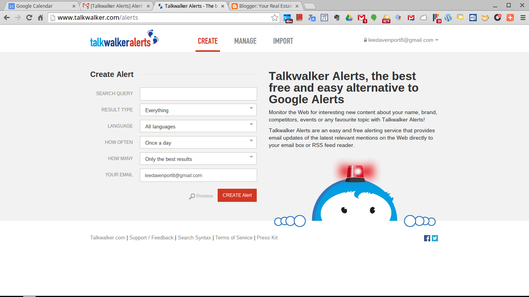
Task: Open the pi symbol extension
Action: [x=324, y=17]
